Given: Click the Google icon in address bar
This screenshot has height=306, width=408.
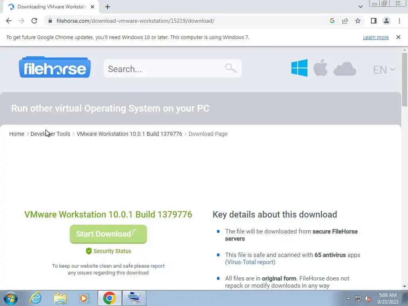Looking at the screenshot, I should 332,21.
